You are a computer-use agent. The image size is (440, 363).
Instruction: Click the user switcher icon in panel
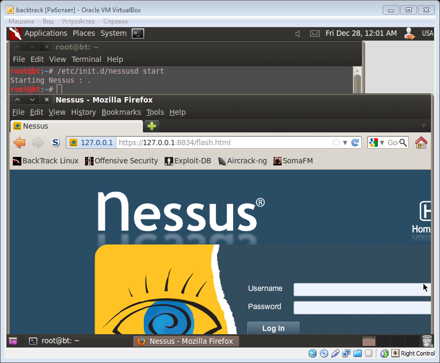point(409,34)
